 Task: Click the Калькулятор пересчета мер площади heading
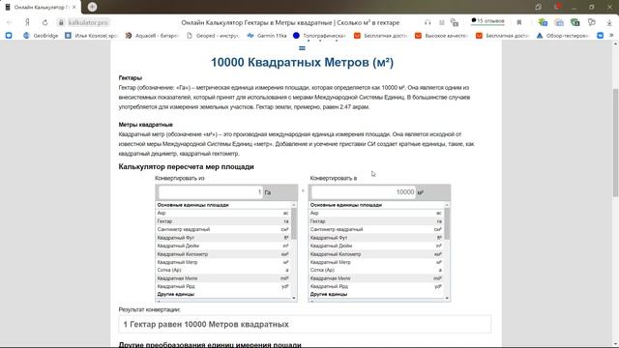pos(186,167)
